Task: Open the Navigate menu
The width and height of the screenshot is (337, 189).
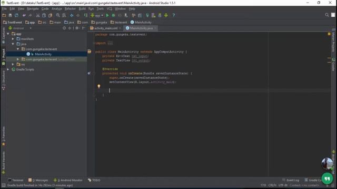Action: 33,9
